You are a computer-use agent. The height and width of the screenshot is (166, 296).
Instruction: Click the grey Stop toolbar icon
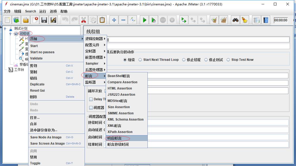pyautogui.click(x=163, y=20)
